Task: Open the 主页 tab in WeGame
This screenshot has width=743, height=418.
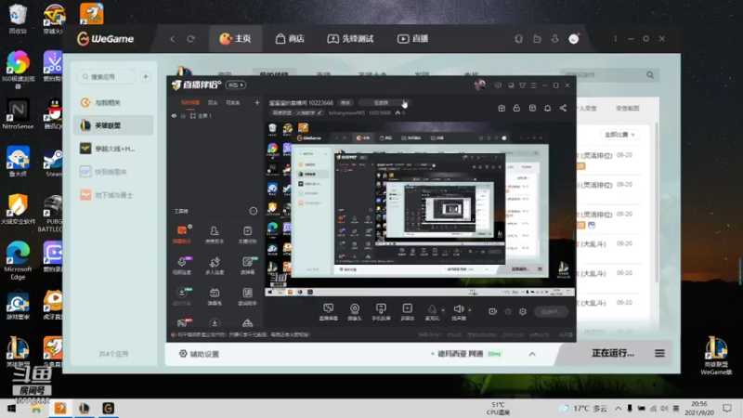Action: click(x=235, y=39)
